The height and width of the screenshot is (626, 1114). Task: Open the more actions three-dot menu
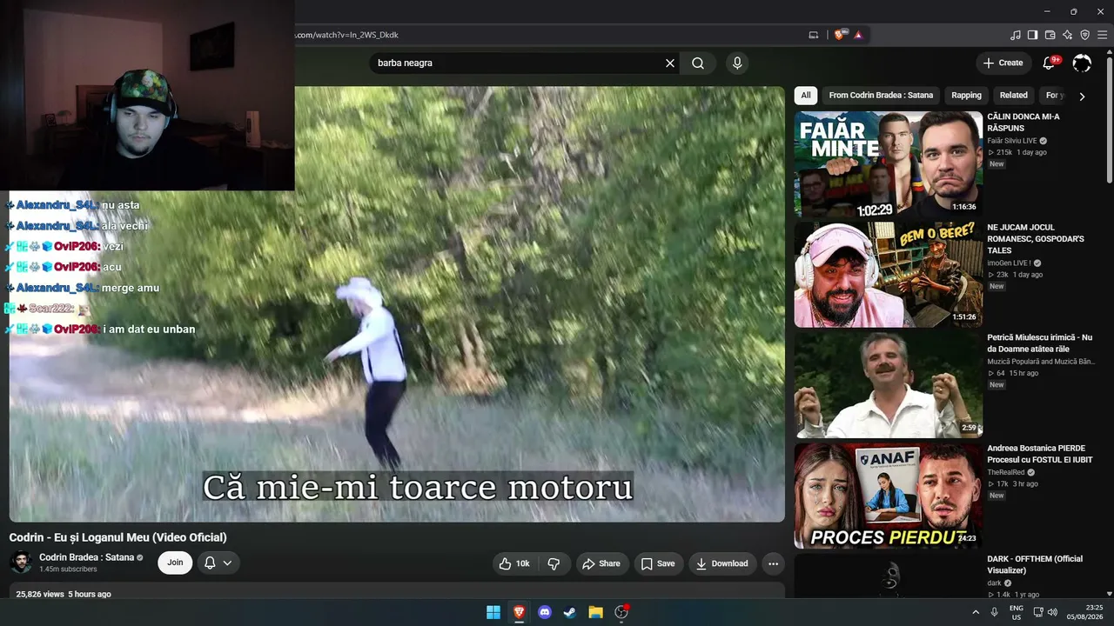[x=773, y=563]
